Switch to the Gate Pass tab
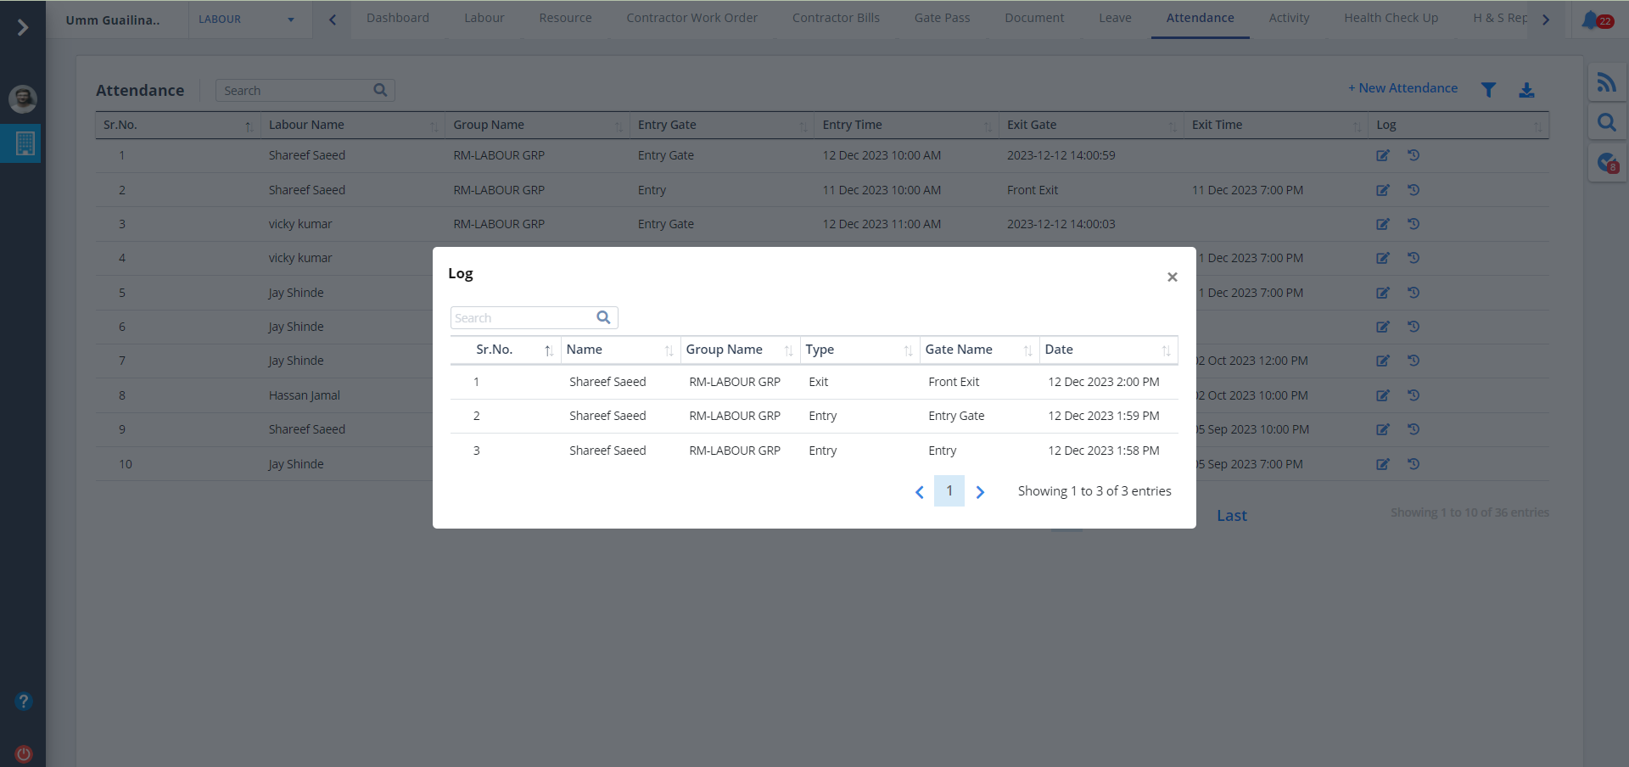The width and height of the screenshot is (1629, 767). 942,18
